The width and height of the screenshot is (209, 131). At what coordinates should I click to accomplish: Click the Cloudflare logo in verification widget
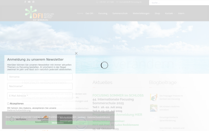pyautogui.click(x=43, y=118)
